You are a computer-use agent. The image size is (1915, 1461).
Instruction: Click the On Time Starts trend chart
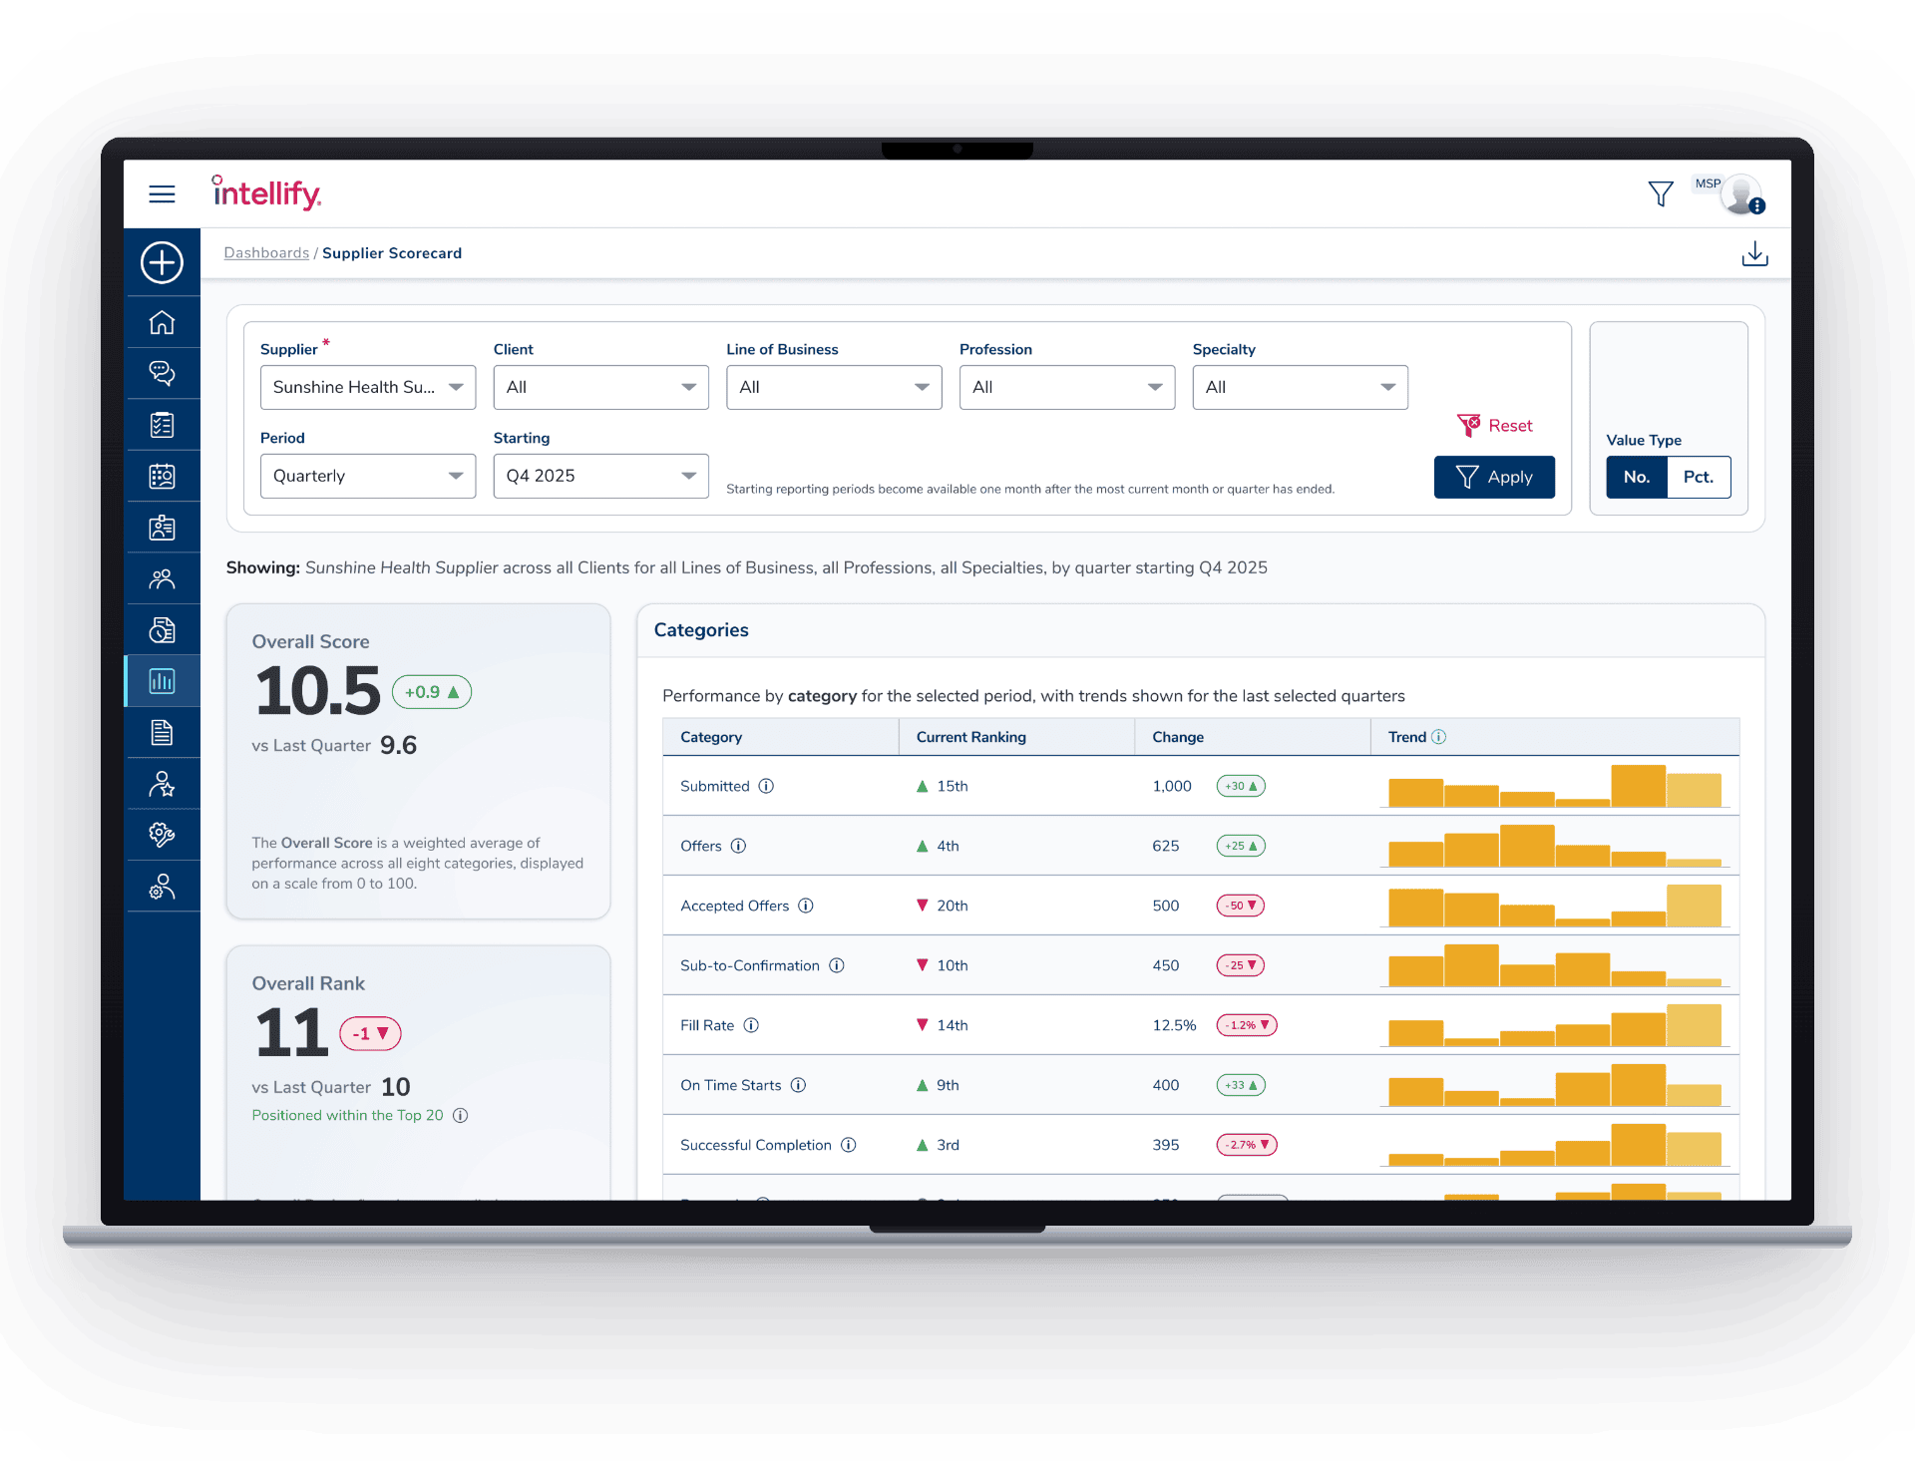coord(1555,1085)
